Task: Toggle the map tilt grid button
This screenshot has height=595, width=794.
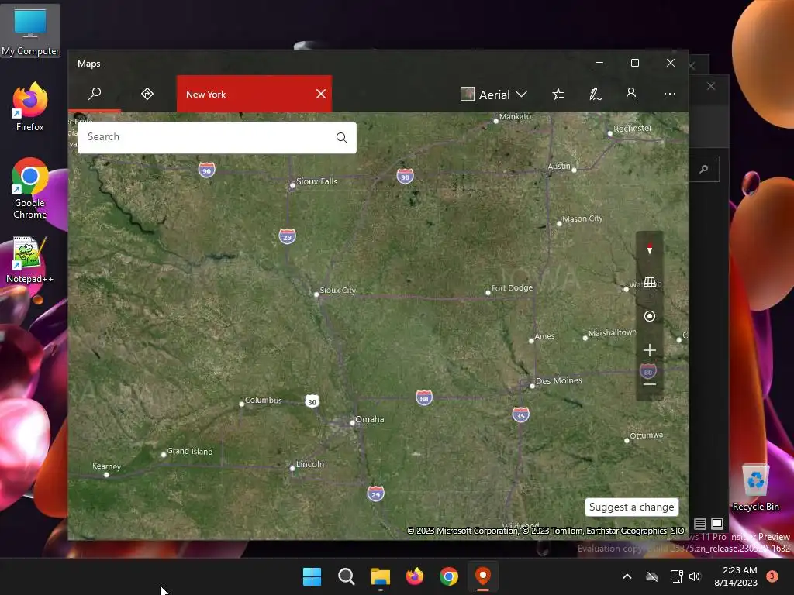Action: pyautogui.click(x=650, y=282)
